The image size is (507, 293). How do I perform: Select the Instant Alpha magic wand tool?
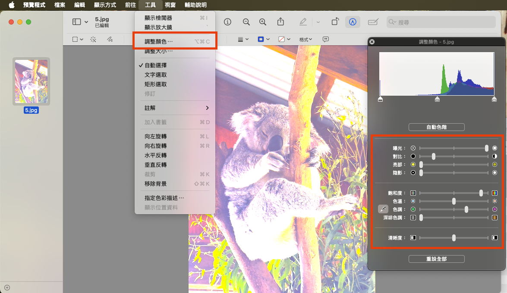tap(93, 39)
